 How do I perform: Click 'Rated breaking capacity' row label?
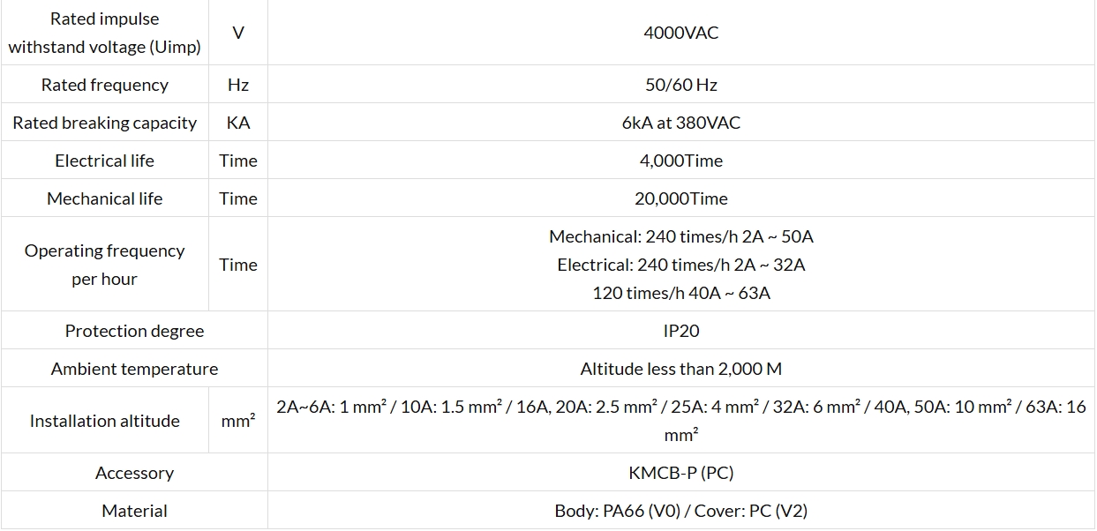coord(104,123)
